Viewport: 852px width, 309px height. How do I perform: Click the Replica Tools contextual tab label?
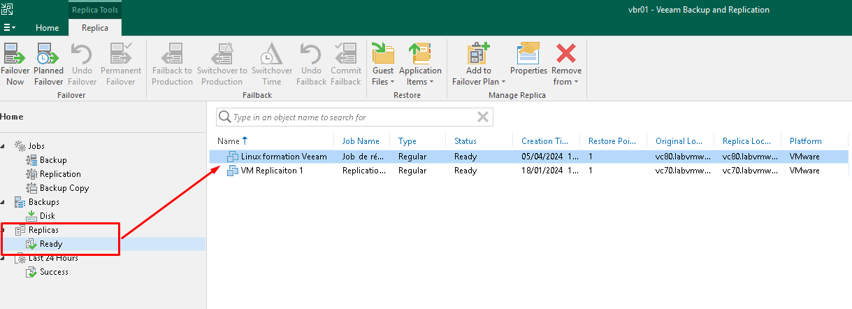[95, 10]
